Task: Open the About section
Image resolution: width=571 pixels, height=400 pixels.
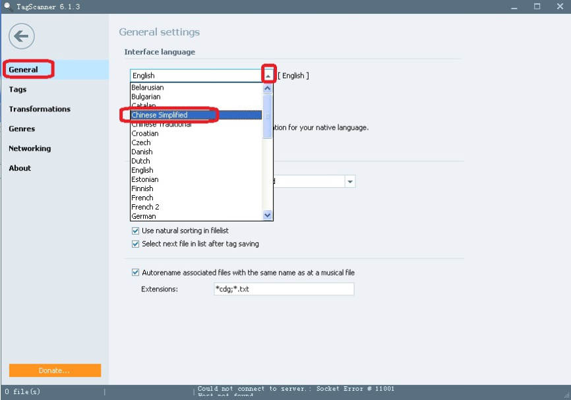Action: pos(20,169)
